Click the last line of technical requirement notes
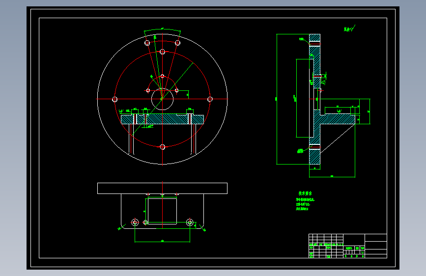426x276 pixels. click(x=302, y=209)
